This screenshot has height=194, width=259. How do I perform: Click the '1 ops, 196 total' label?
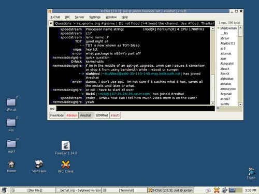[229, 23]
